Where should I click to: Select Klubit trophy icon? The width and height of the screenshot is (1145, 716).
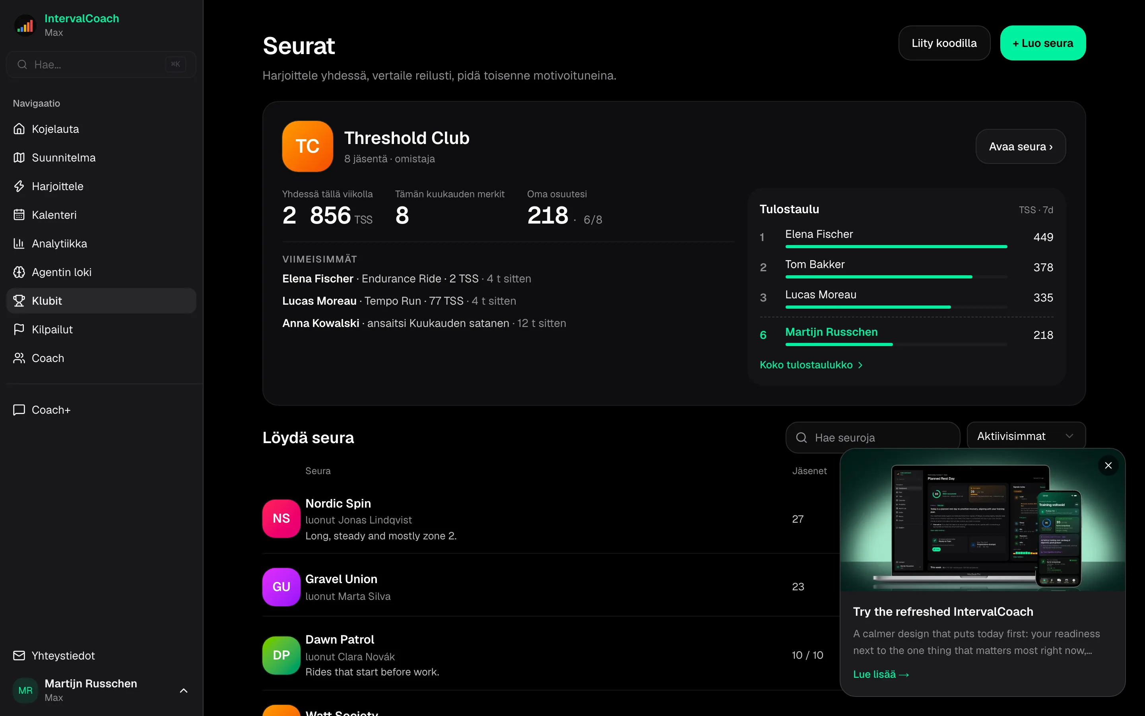coord(19,301)
